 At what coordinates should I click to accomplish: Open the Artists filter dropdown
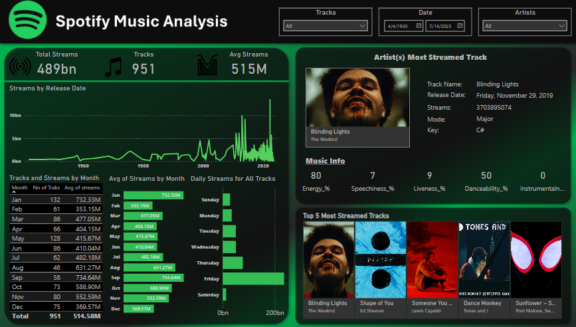[525, 26]
